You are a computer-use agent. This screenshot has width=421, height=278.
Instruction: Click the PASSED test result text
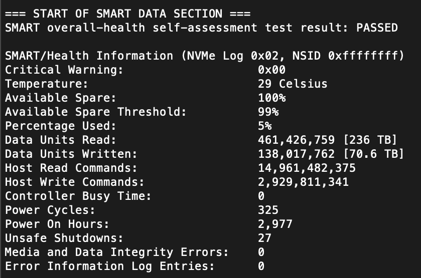point(376,28)
